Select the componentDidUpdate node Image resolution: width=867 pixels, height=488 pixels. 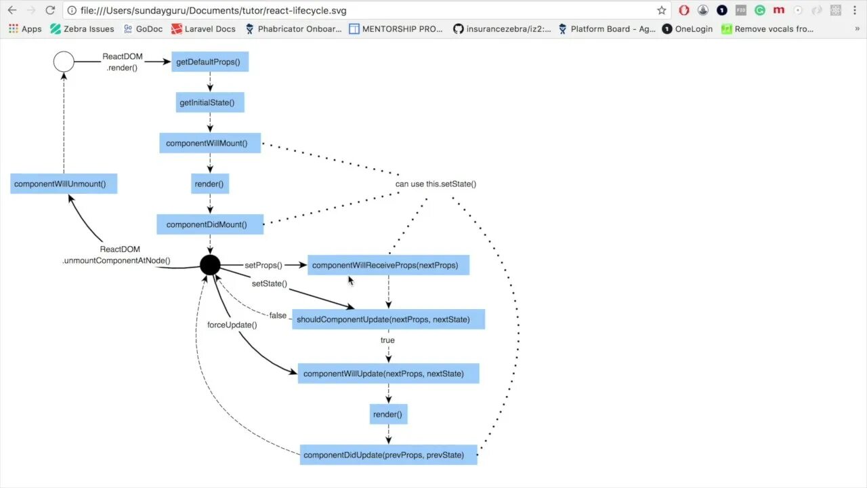click(x=388, y=455)
